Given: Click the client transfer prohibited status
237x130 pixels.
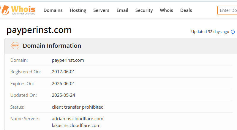Looking at the screenshot, I should click(x=78, y=107).
